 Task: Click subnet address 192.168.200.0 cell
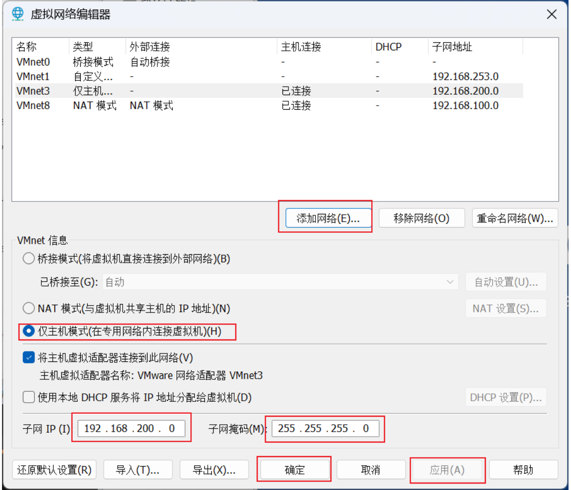(465, 91)
